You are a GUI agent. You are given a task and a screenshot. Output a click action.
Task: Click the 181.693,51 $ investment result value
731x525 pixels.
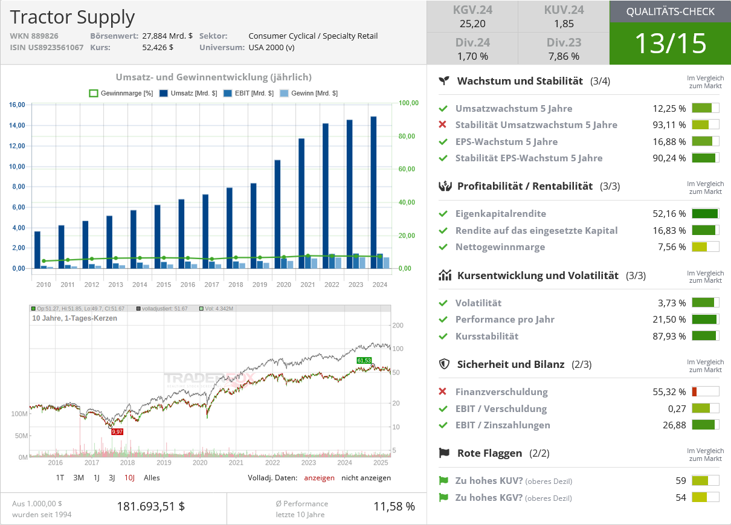(x=151, y=506)
